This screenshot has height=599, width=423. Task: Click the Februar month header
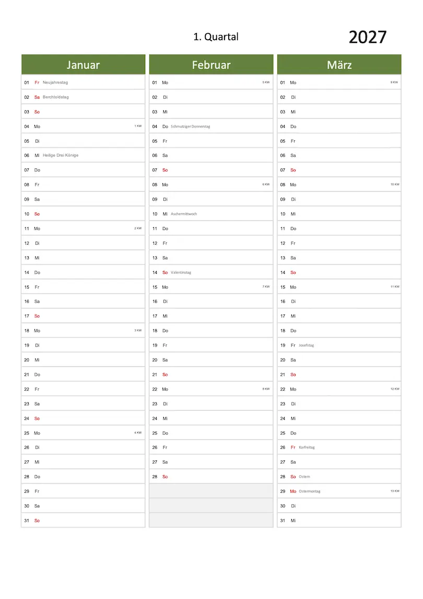coord(211,65)
